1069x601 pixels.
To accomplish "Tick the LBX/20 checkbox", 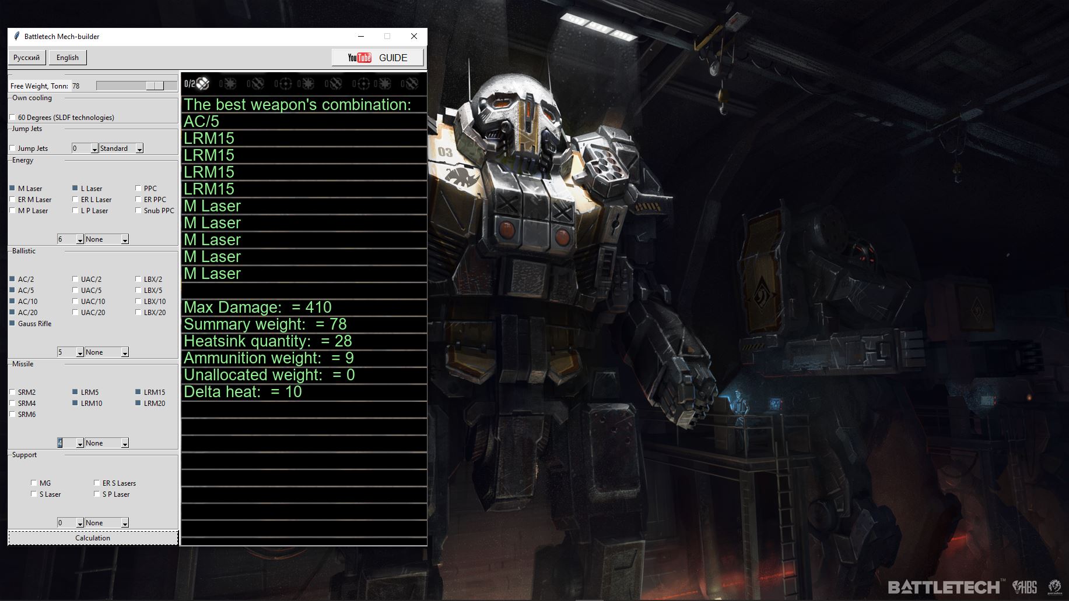I will click(x=138, y=313).
